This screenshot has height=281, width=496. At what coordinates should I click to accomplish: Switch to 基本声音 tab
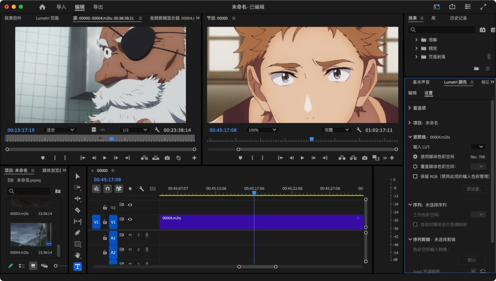click(421, 82)
